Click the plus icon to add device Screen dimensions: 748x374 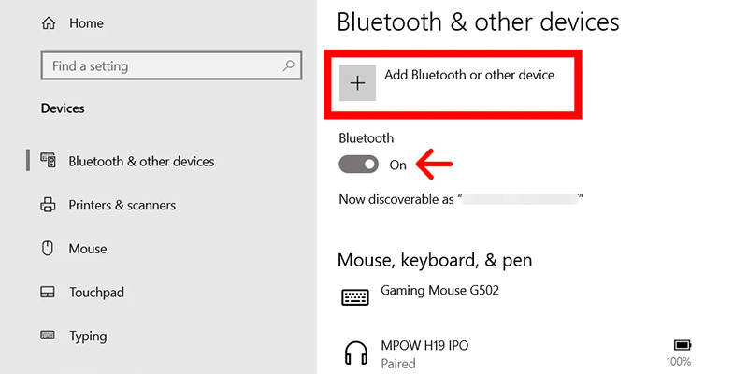pyautogui.click(x=357, y=82)
